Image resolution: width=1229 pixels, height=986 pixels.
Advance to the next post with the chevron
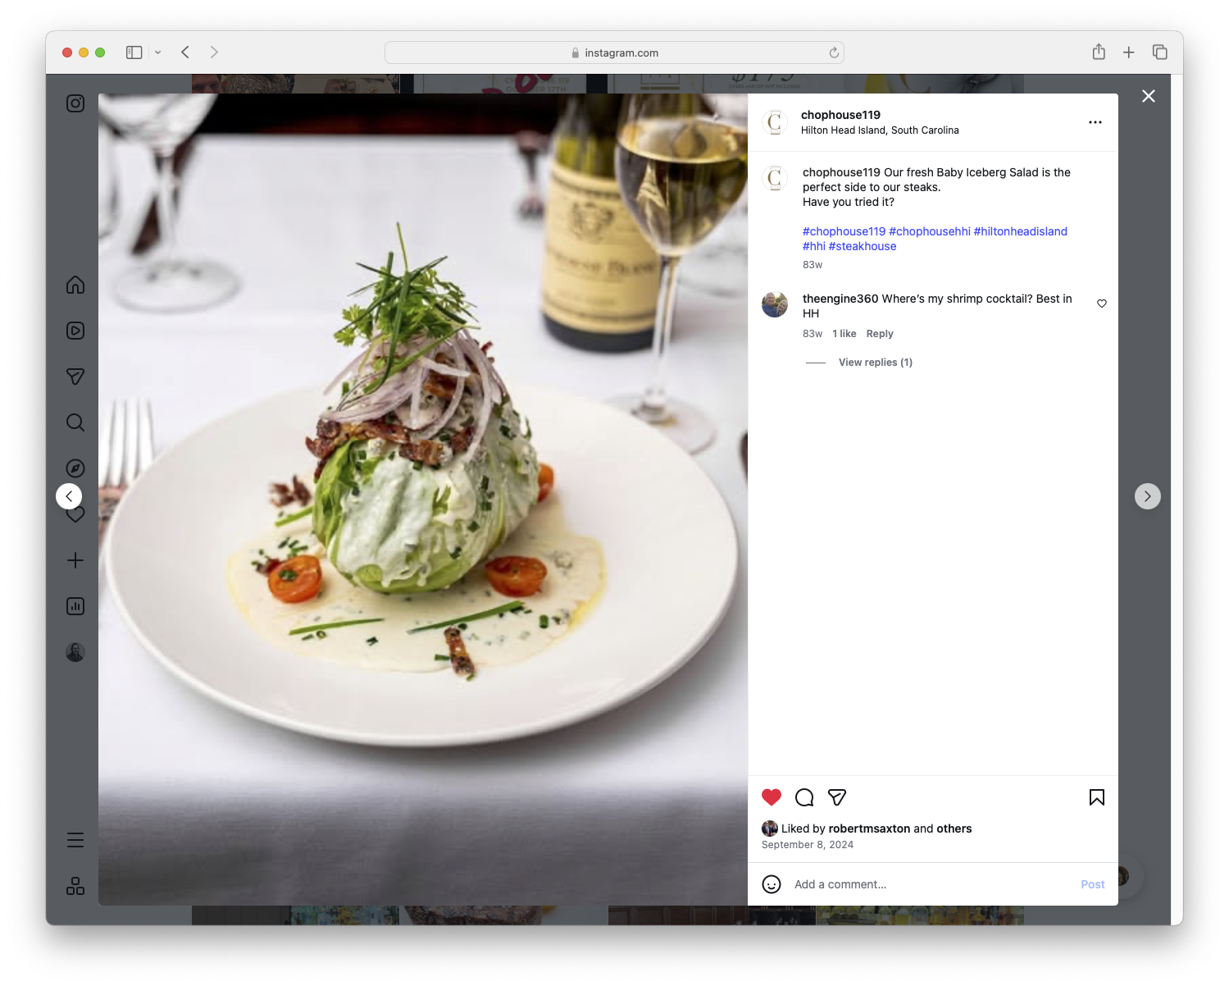pos(1147,496)
